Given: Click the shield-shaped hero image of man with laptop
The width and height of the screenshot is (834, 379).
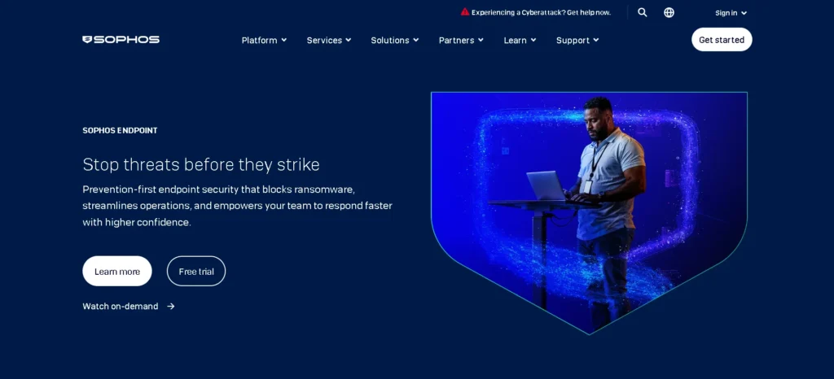Looking at the screenshot, I should click(x=589, y=212).
